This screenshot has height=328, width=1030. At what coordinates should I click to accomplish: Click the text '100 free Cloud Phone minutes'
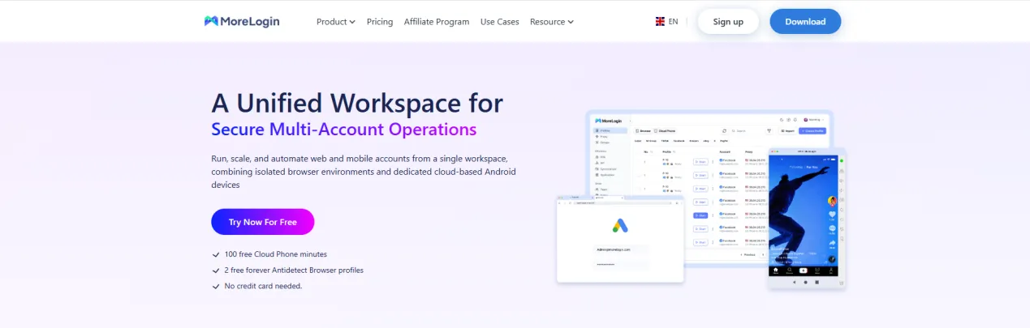[x=276, y=254]
